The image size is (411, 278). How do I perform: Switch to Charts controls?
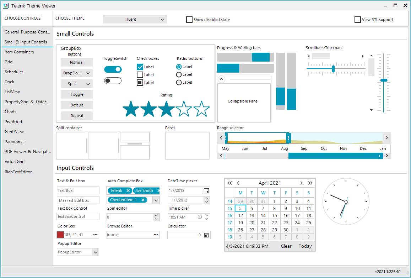pos(27,112)
